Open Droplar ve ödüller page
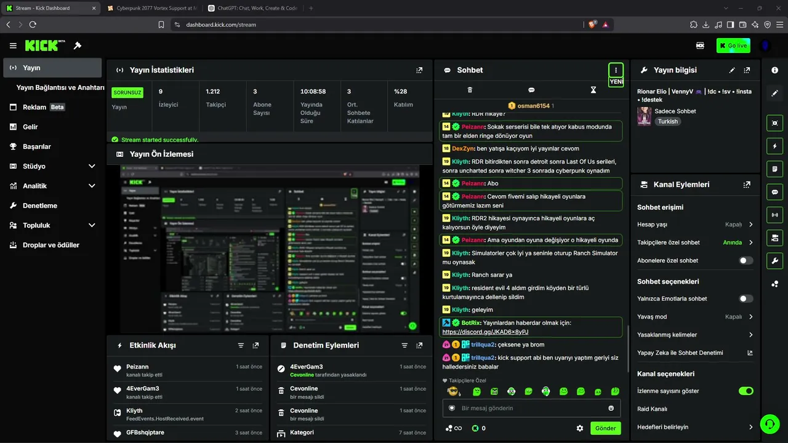The image size is (788, 443). pyautogui.click(x=52, y=245)
